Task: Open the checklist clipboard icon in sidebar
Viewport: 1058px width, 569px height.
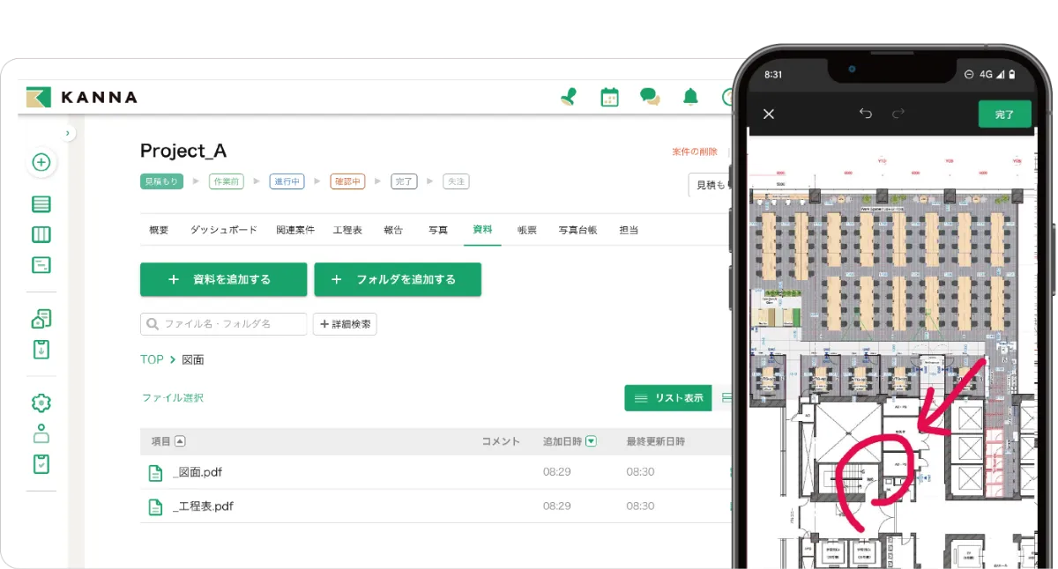Action: pyautogui.click(x=41, y=463)
